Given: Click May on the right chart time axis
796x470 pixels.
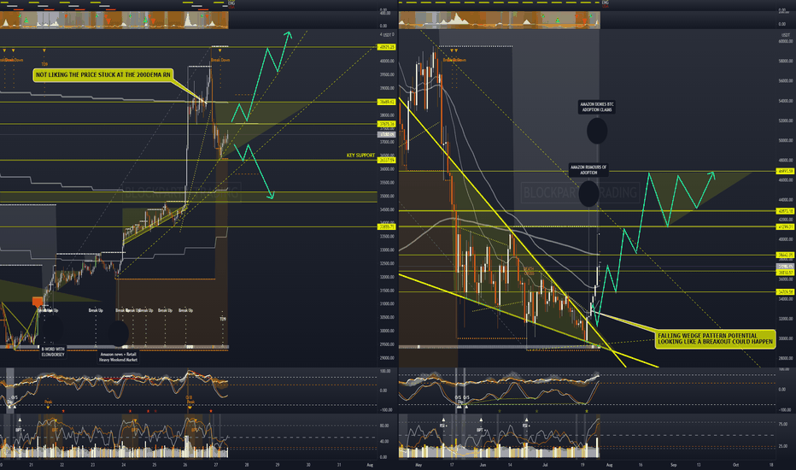Looking at the screenshot, I should [418, 465].
